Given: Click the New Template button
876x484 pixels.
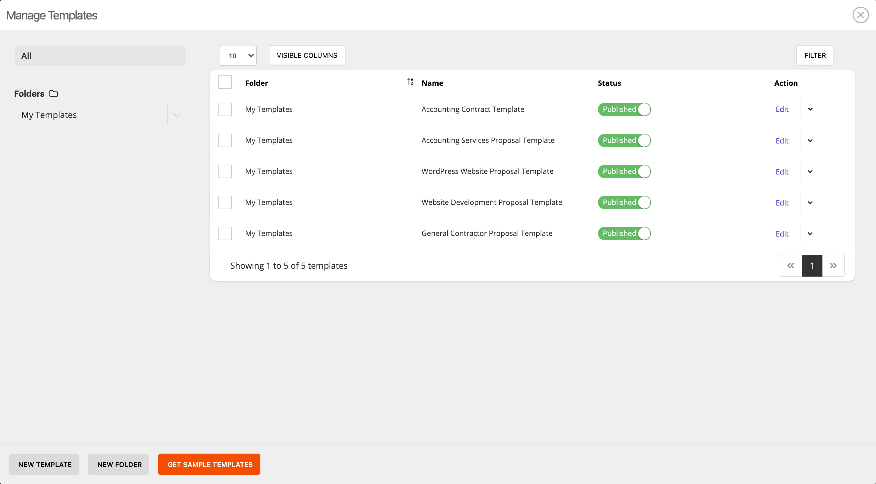Looking at the screenshot, I should tap(44, 464).
